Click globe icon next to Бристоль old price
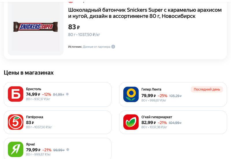 [x=67, y=94]
